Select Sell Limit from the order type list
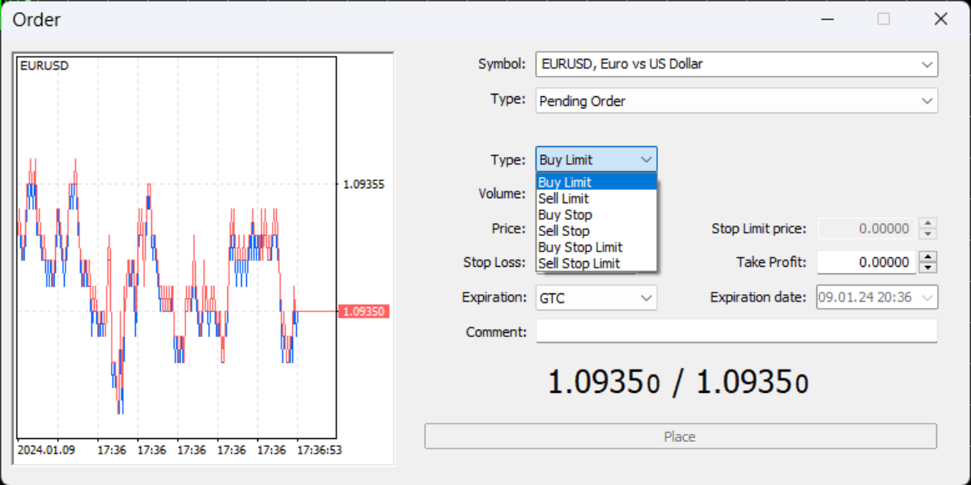Image resolution: width=971 pixels, height=485 pixels. click(563, 198)
